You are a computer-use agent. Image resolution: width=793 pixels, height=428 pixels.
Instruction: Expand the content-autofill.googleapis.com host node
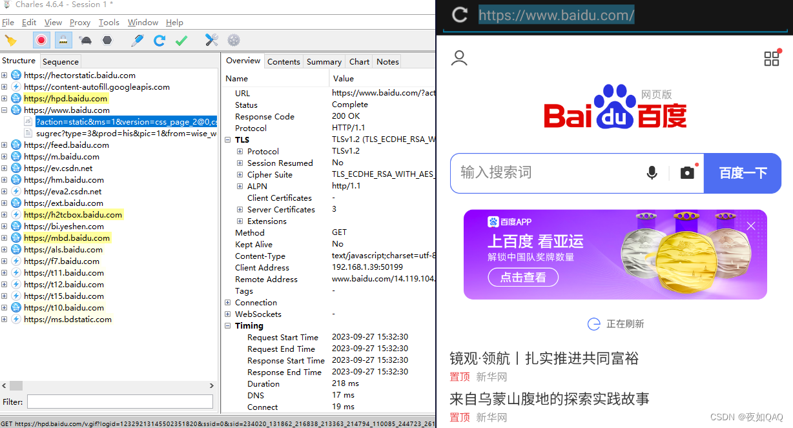pyautogui.click(x=4, y=87)
